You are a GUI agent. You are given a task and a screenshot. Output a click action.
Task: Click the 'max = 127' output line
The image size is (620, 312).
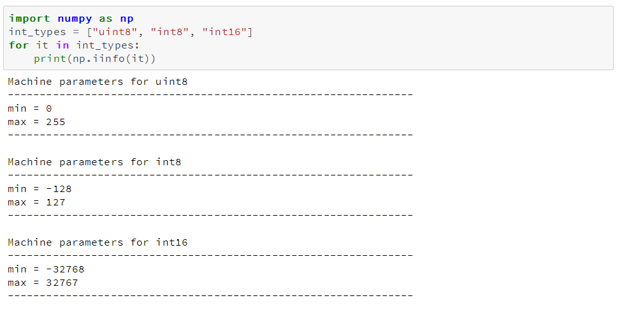click(x=36, y=202)
